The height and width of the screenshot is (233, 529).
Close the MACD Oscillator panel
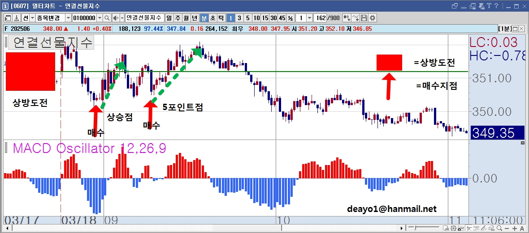point(523,143)
